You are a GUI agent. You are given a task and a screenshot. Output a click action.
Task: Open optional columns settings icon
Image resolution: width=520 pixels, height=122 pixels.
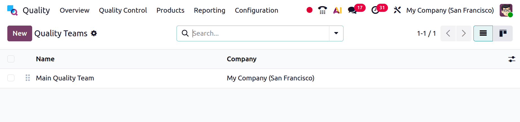(x=512, y=59)
